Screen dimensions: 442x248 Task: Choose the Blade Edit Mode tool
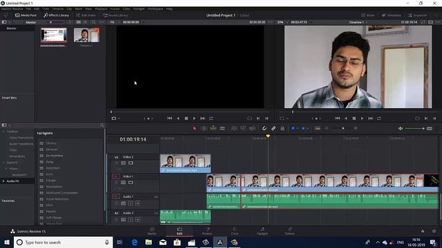pyautogui.click(x=222, y=129)
